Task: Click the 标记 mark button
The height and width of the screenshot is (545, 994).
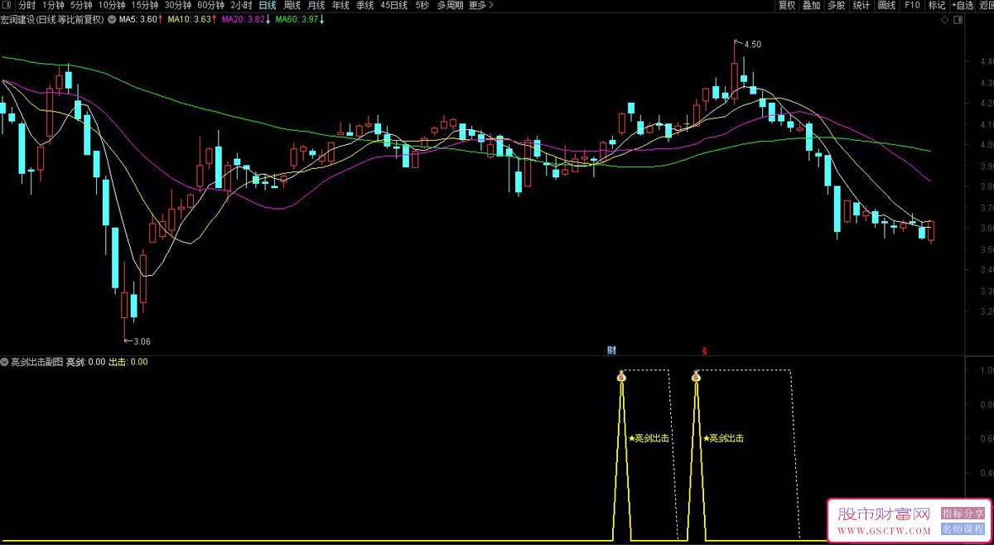Action: (937, 5)
